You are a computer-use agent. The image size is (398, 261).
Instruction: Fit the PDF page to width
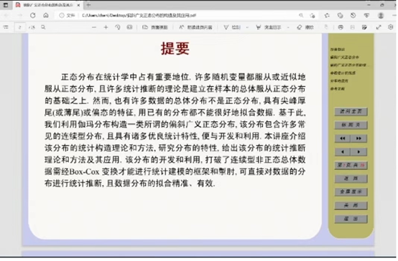click(129, 27)
